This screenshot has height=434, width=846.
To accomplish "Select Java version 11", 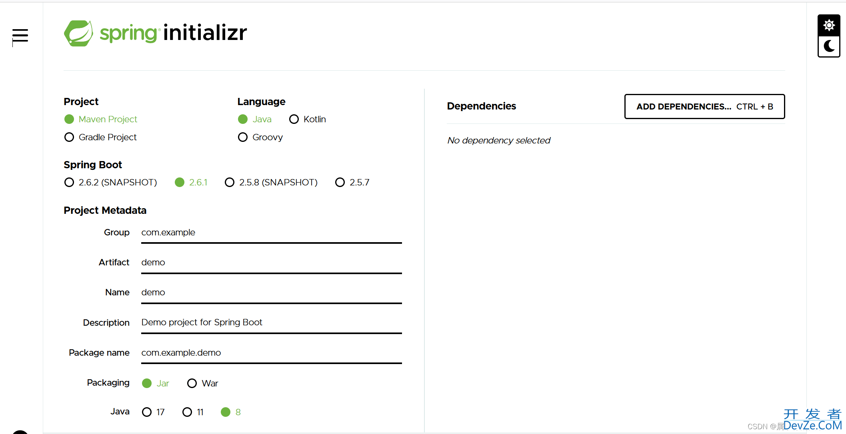I will 193,412.
